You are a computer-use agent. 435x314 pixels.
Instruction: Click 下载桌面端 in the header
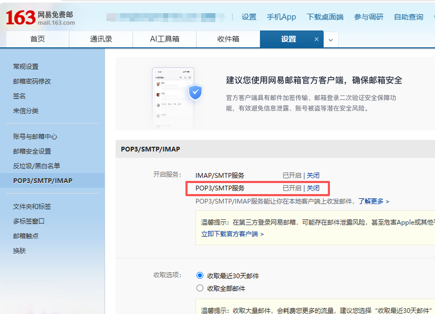coord(325,17)
